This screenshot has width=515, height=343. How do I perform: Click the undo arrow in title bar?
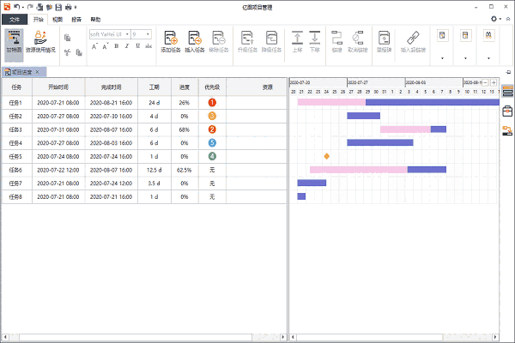tap(17, 6)
